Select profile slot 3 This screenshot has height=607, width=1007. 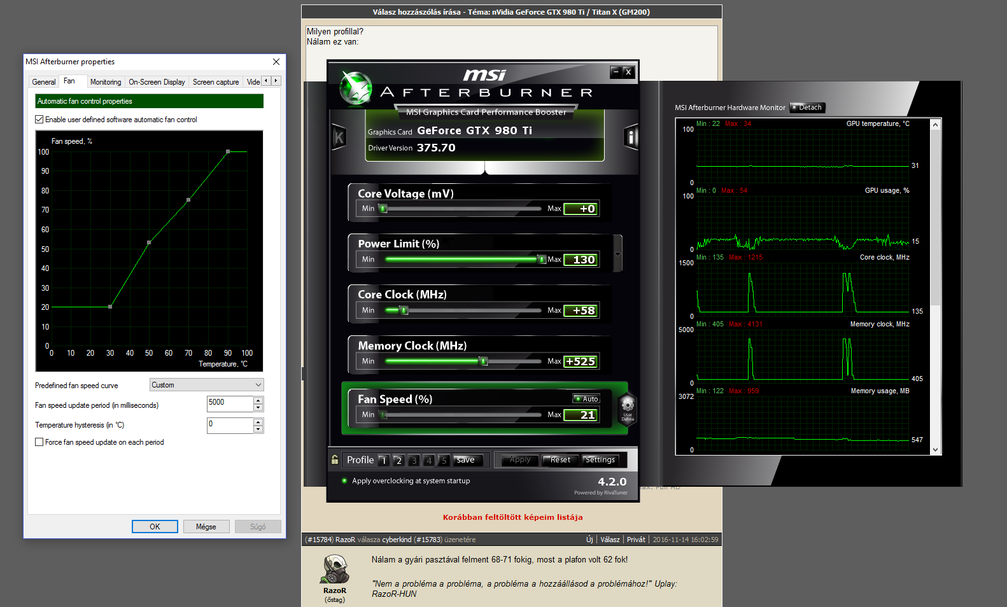[x=414, y=460]
